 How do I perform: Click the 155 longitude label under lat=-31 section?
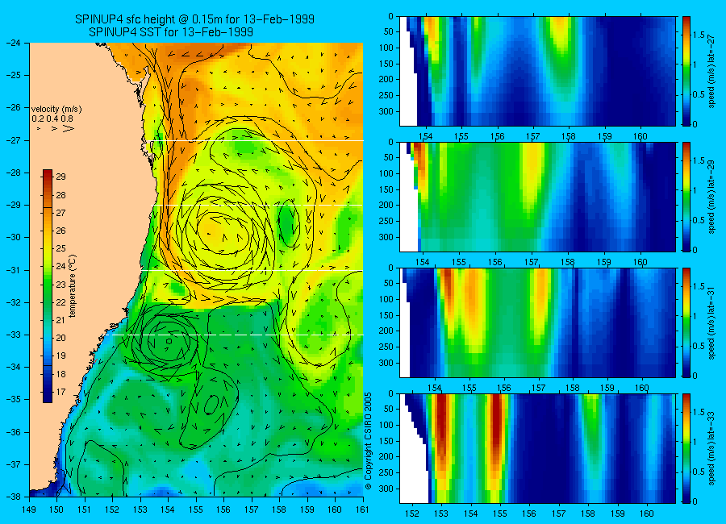pos(469,388)
